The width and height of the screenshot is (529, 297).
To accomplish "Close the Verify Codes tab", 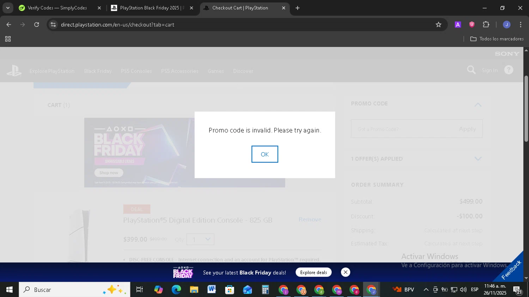I will 99,8.
